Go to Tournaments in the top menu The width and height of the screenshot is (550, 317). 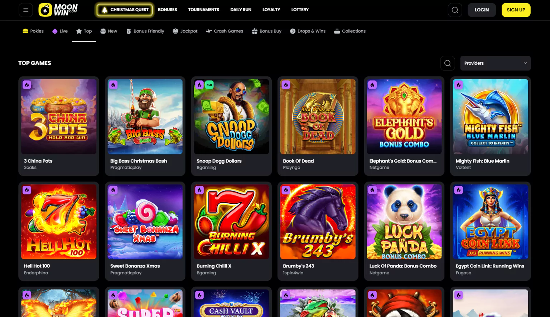tap(203, 10)
